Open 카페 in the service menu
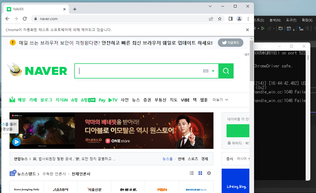 (33, 100)
